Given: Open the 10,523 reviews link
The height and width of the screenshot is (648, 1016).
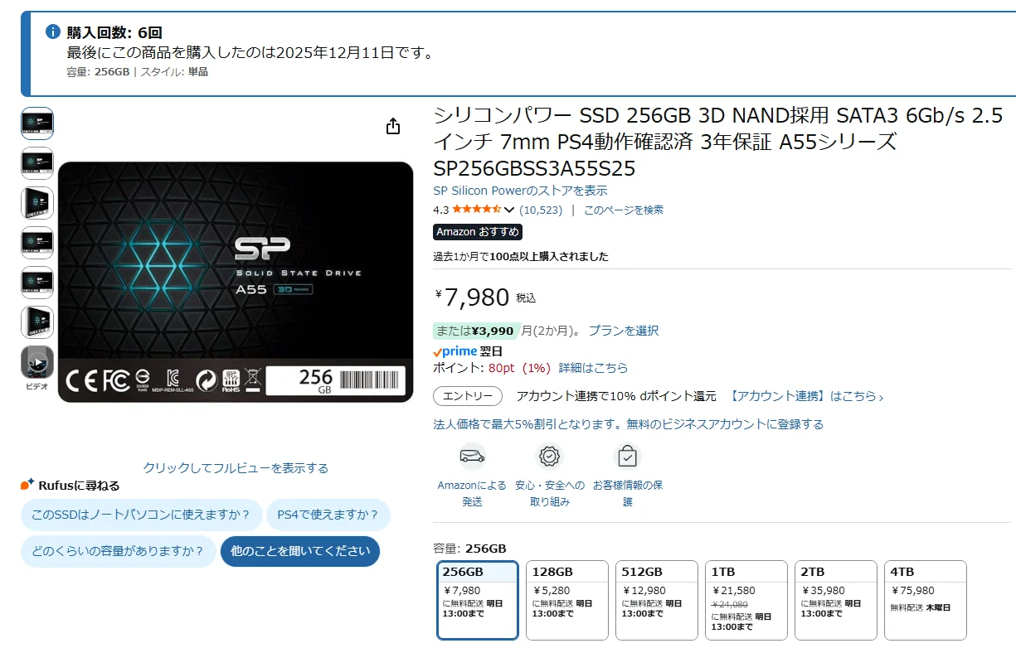Looking at the screenshot, I should pos(541,210).
